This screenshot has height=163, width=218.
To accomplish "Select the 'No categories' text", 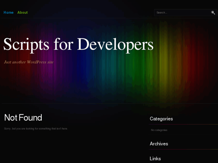I will tap(159, 130).
